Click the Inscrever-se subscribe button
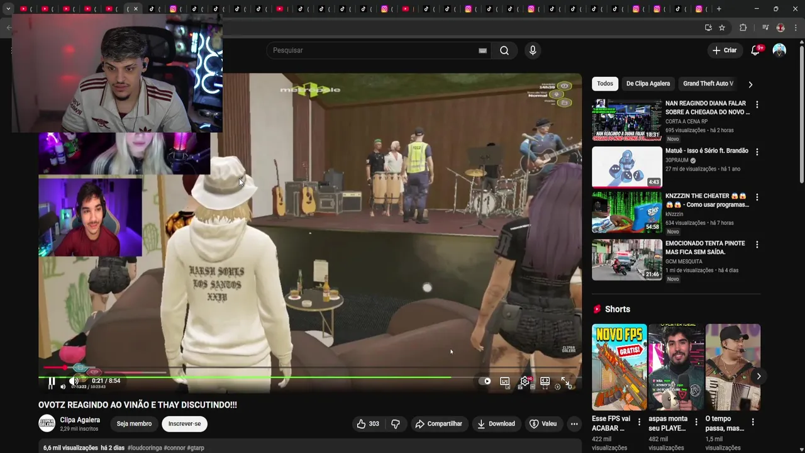 point(184,424)
